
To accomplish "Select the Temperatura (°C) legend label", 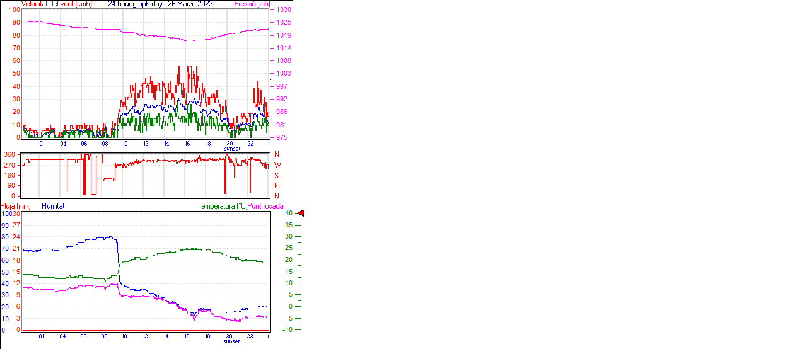I will [x=222, y=206].
